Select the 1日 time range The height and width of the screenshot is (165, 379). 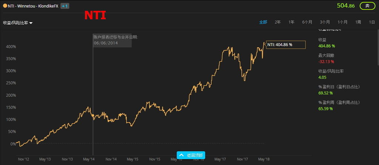372,22
